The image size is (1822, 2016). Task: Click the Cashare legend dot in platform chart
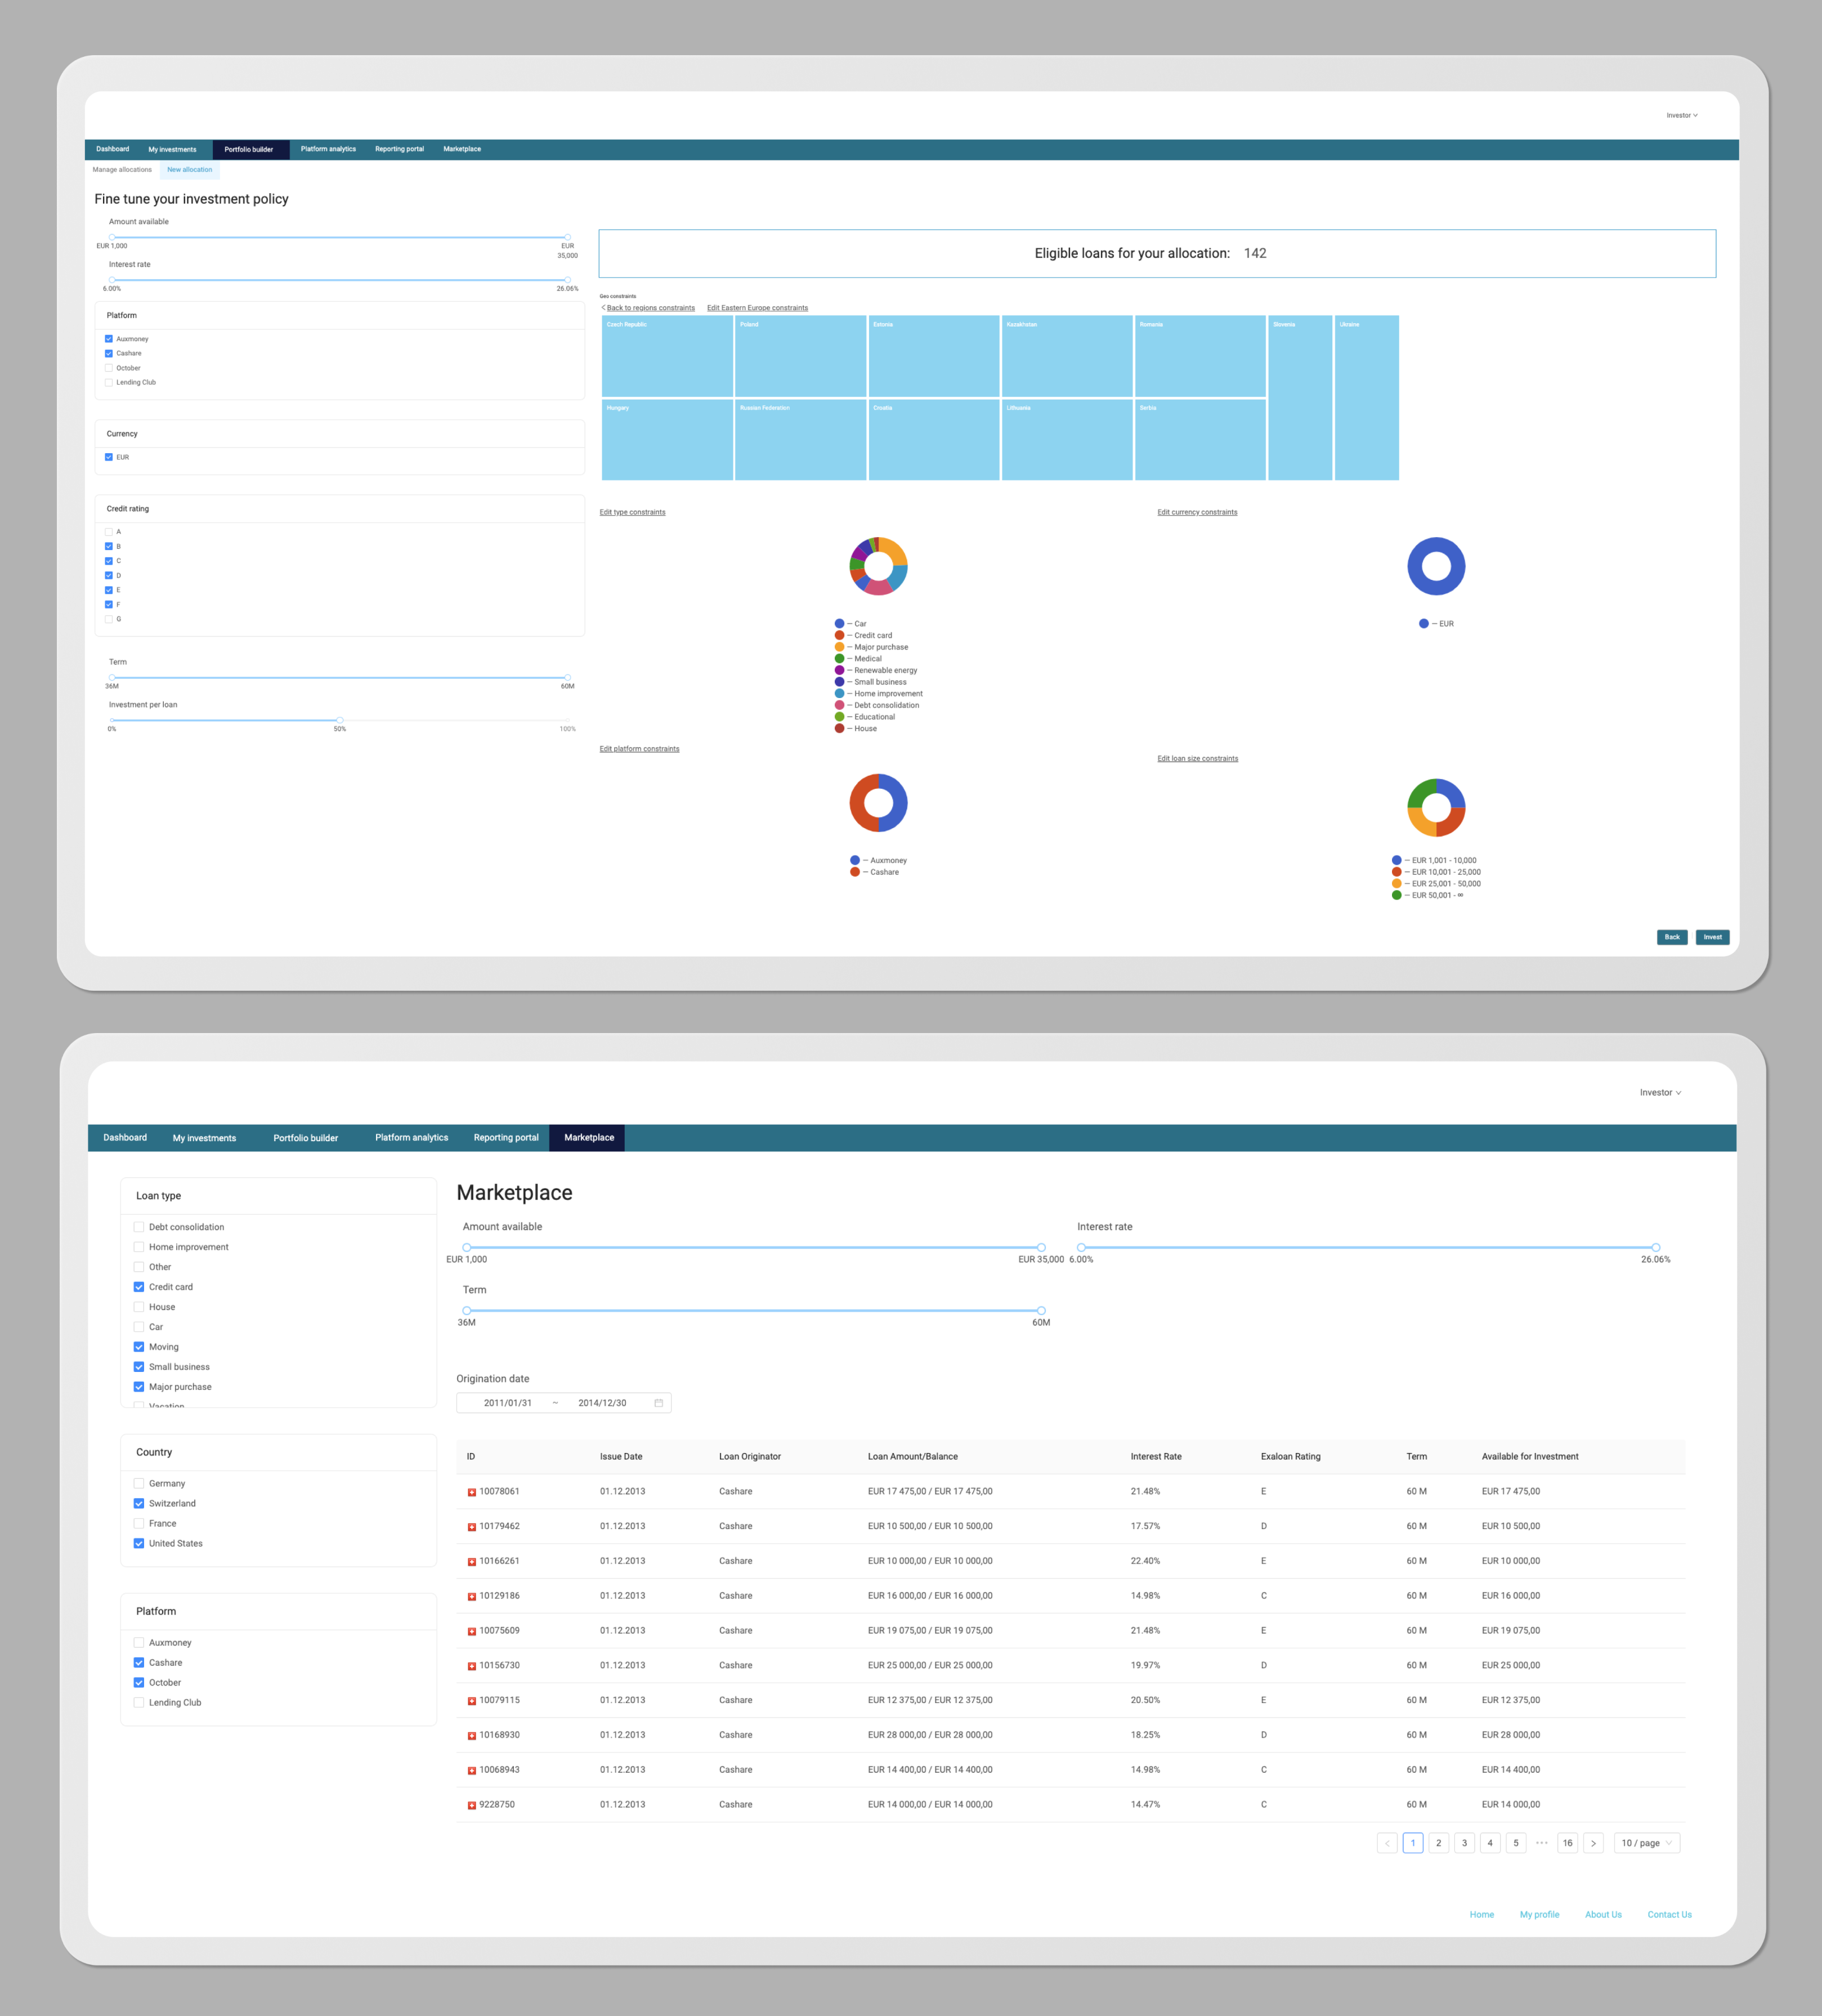855,872
